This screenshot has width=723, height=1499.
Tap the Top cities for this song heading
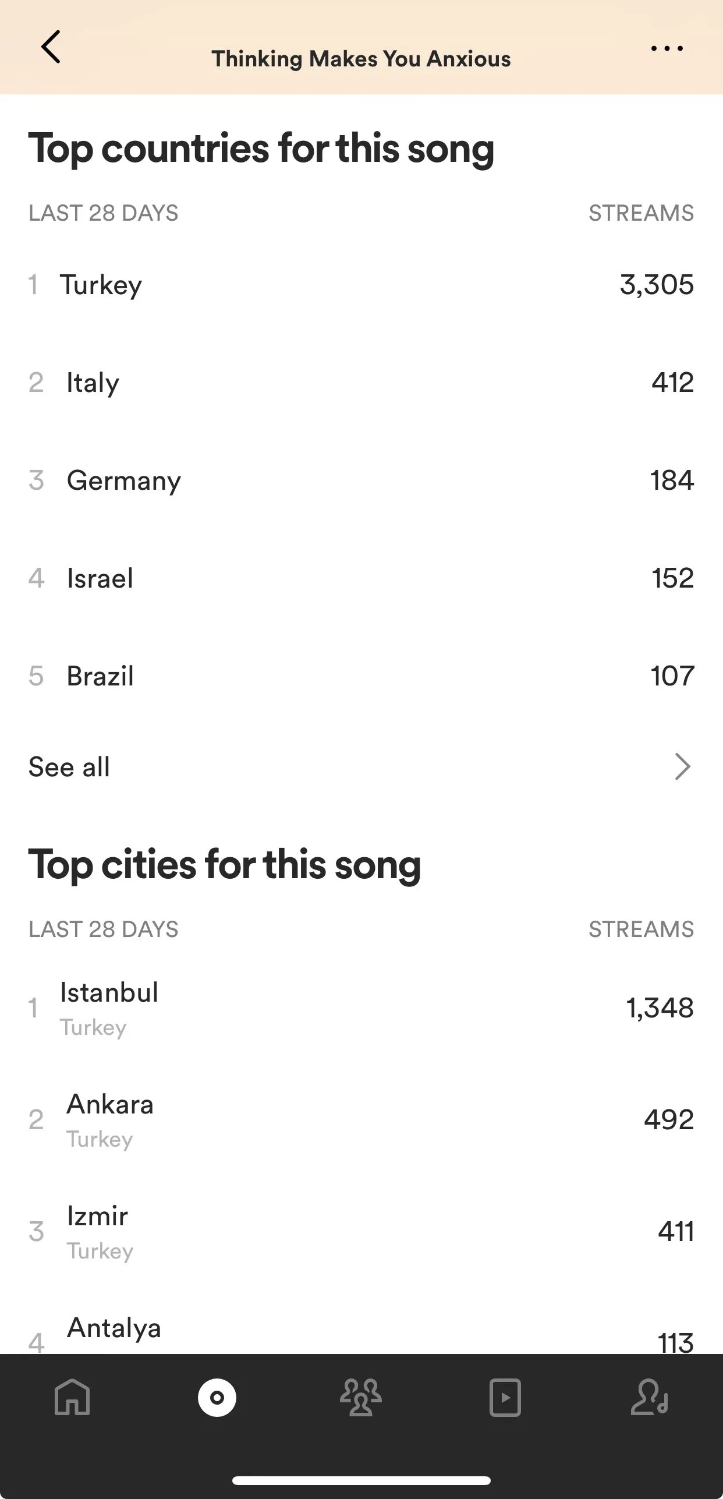[x=225, y=865]
